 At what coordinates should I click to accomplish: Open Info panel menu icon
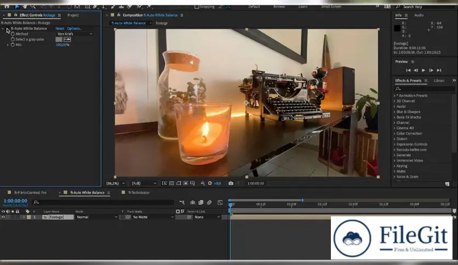406,15
